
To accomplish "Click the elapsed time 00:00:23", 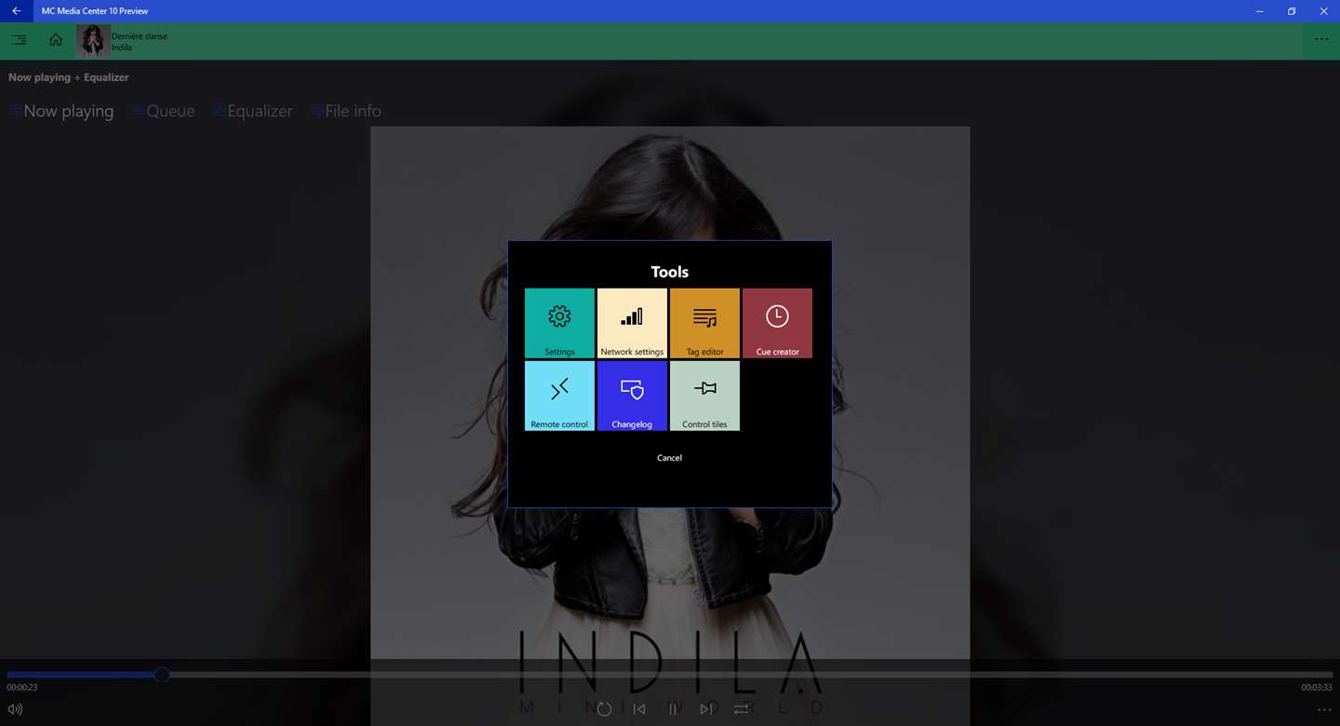I will [22, 688].
